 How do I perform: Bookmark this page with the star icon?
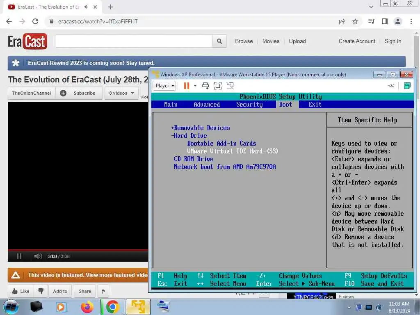click(x=355, y=21)
